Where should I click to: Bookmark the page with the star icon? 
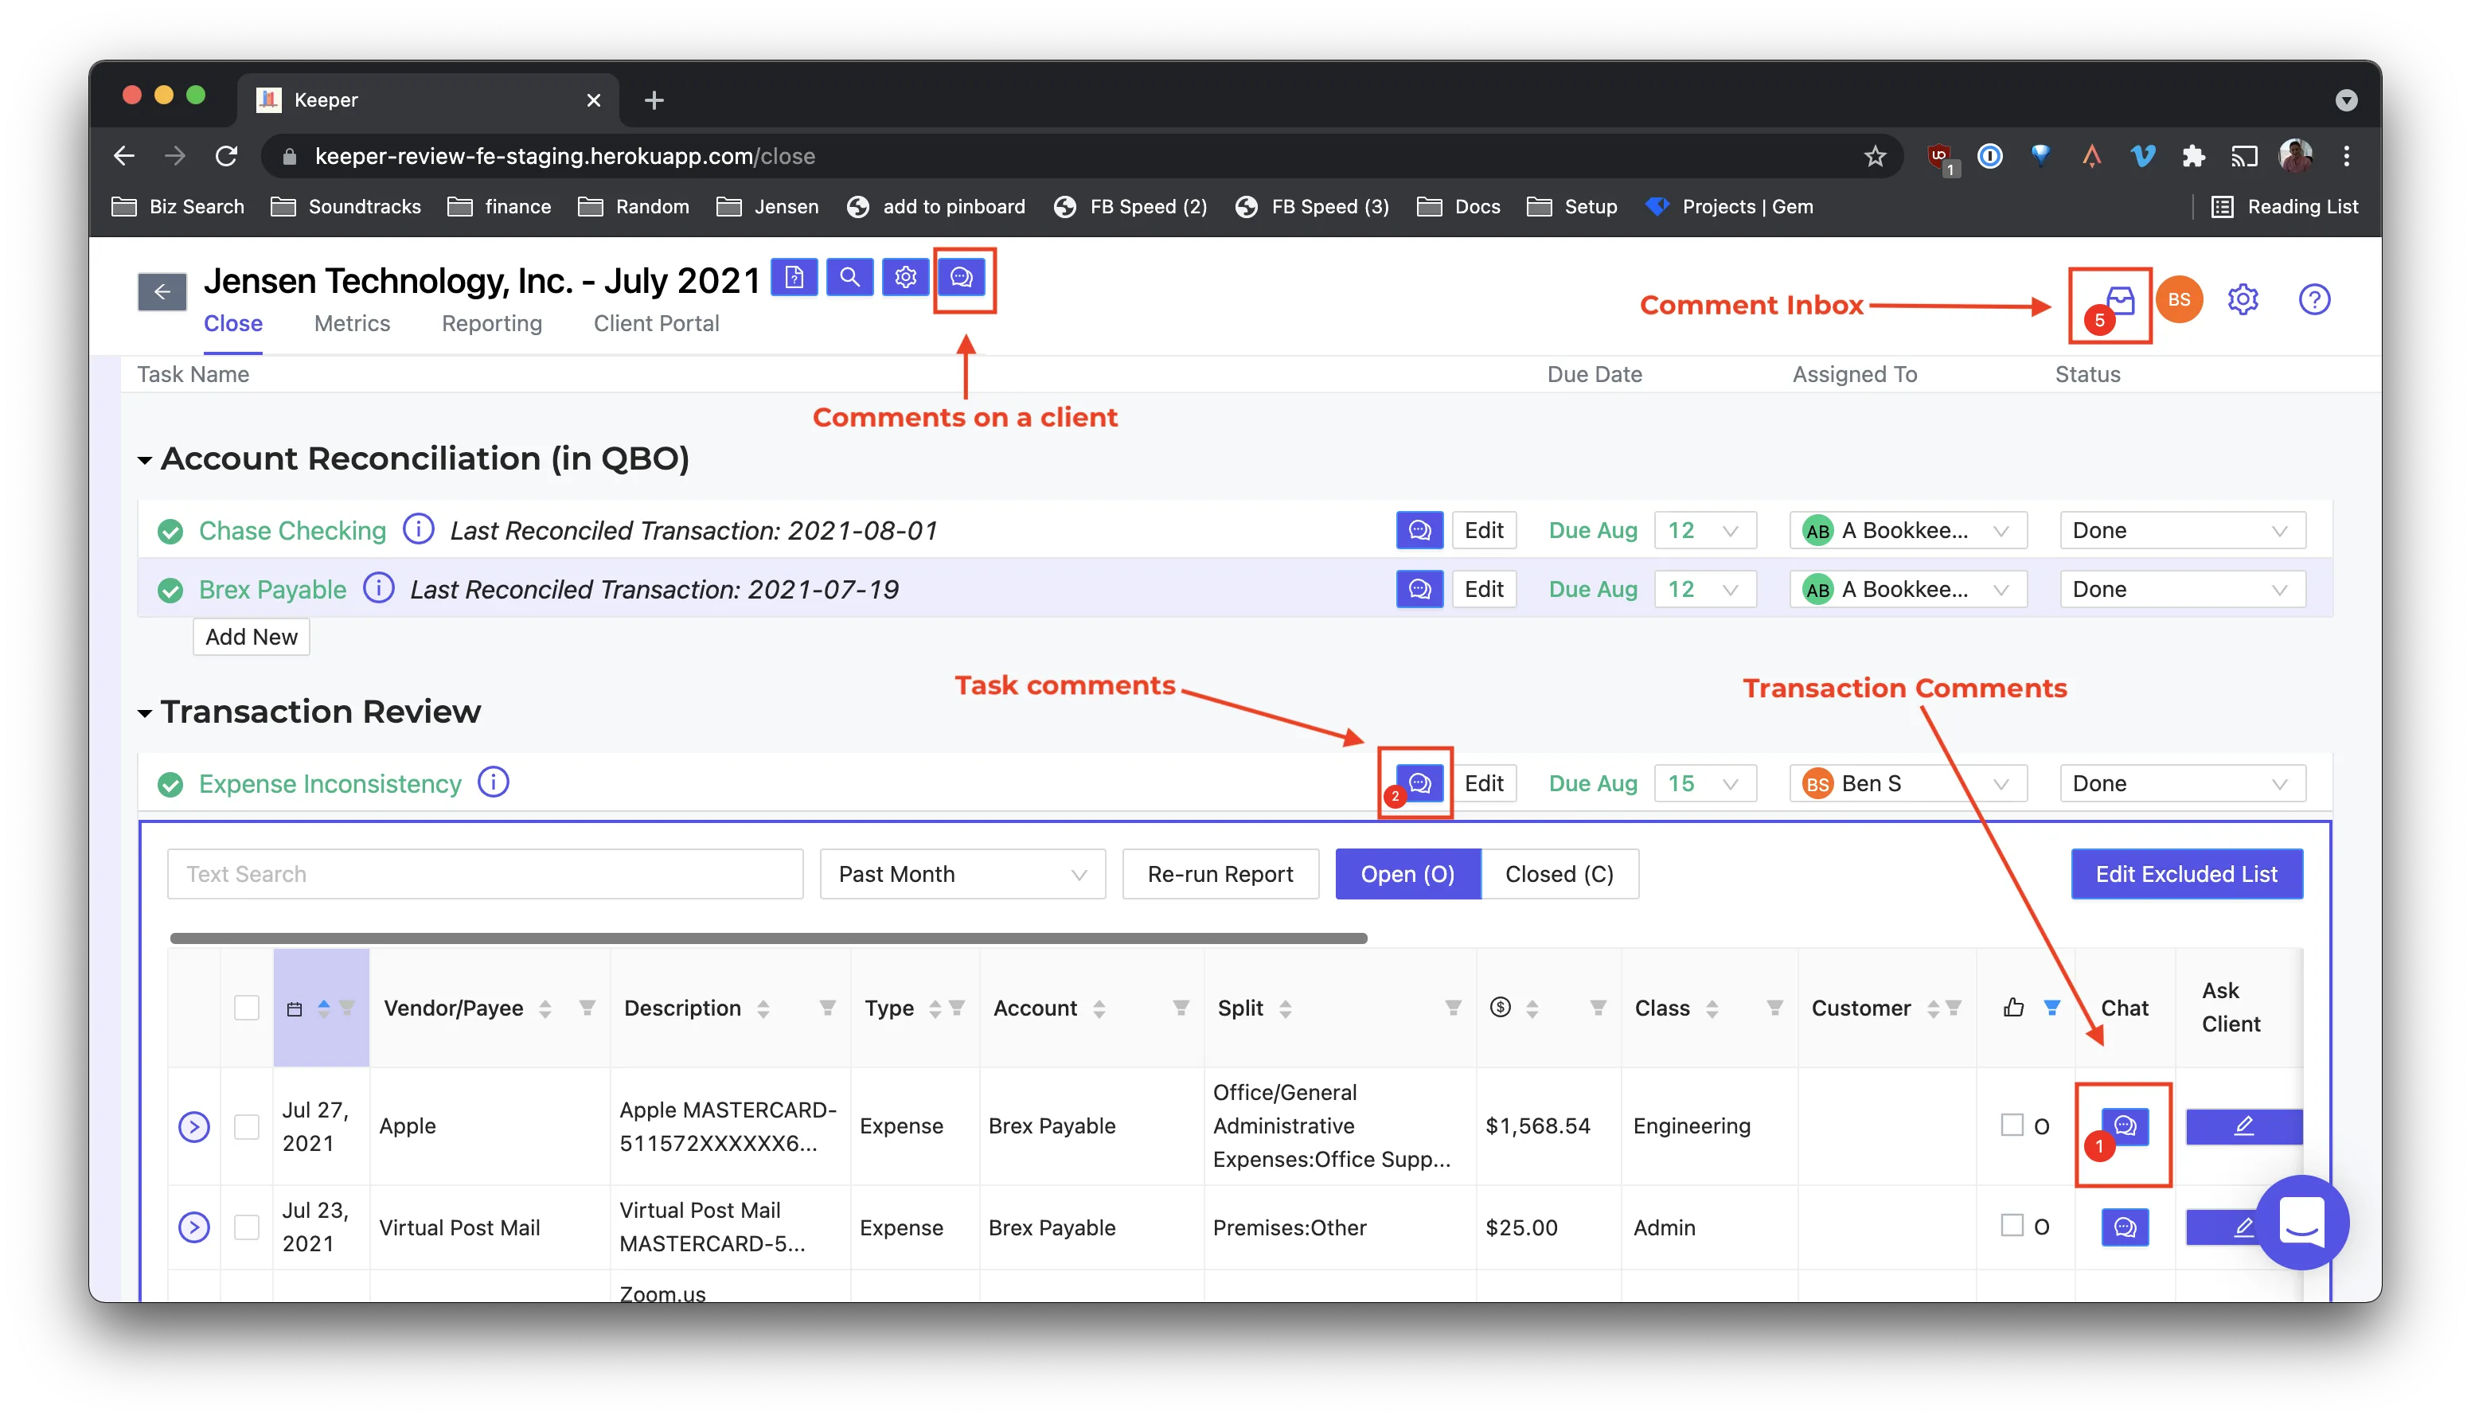[1874, 156]
